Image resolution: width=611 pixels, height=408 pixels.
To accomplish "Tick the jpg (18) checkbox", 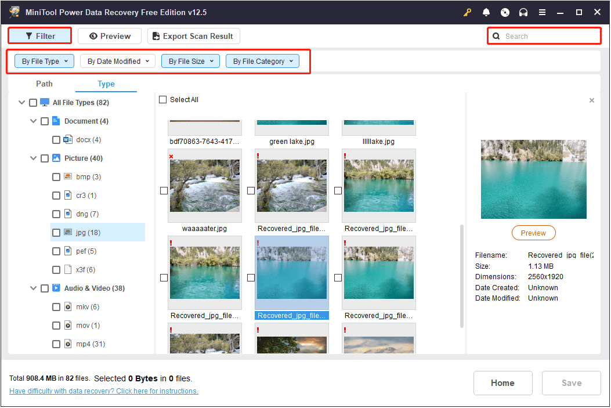I will 56,233.
